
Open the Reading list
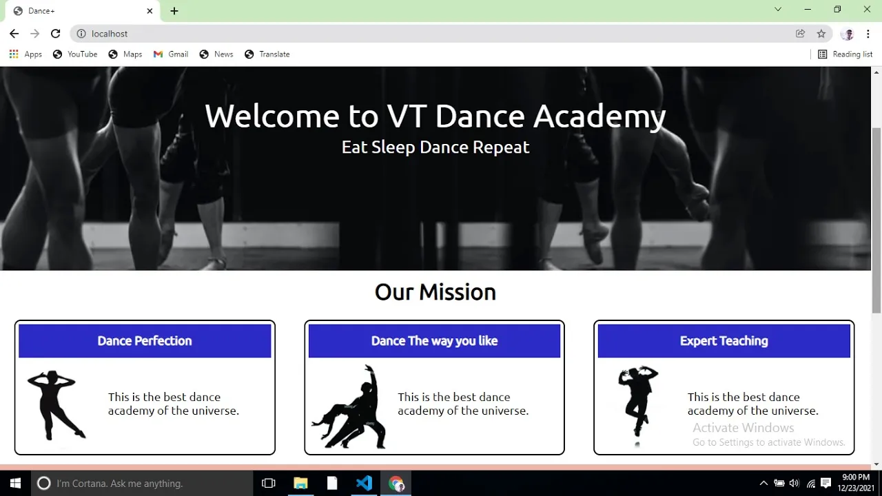tap(845, 54)
